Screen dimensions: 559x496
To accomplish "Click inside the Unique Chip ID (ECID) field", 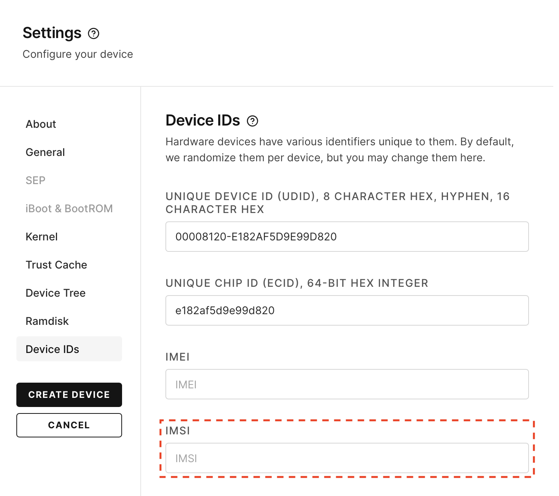I will click(346, 310).
